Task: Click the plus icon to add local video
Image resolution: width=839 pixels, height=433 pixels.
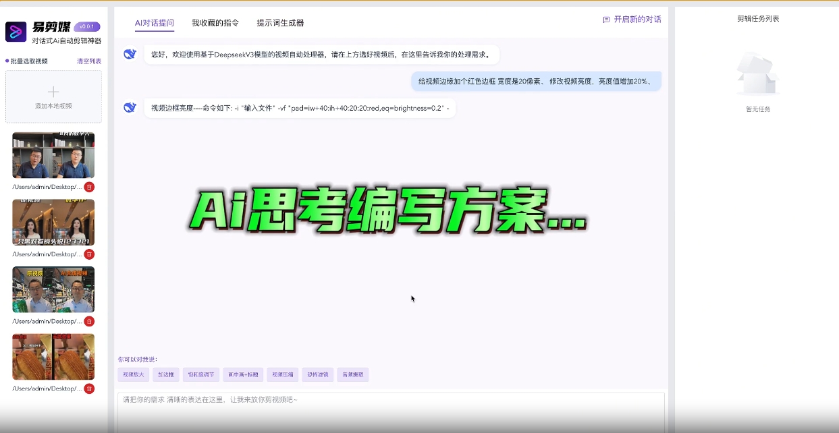Action: tap(53, 92)
